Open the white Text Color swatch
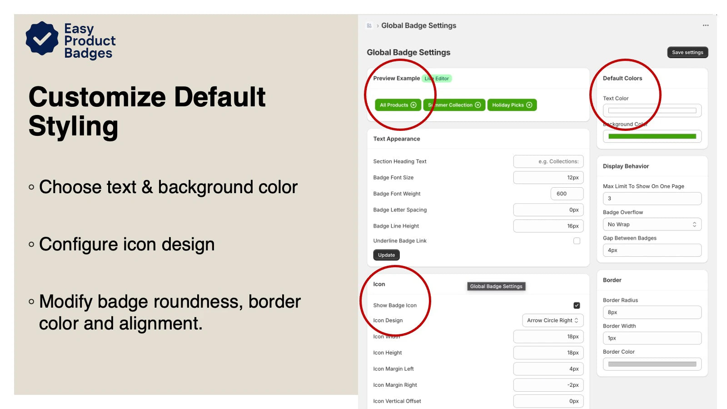This screenshot has width=727, height=409. point(652,110)
